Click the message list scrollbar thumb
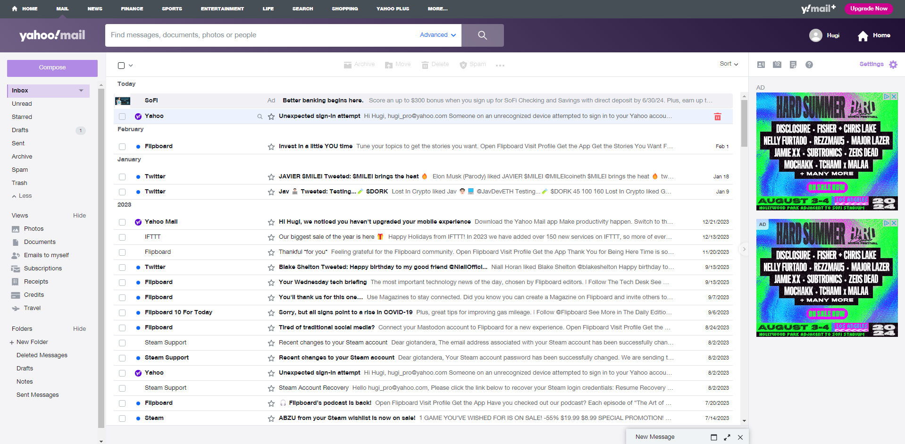 [744, 123]
